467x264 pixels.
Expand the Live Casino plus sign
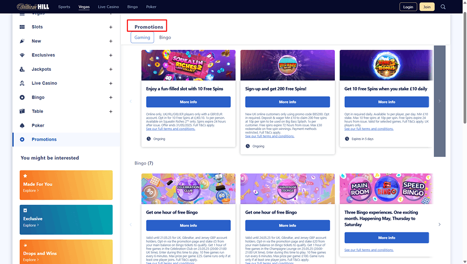click(x=111, y=83)
